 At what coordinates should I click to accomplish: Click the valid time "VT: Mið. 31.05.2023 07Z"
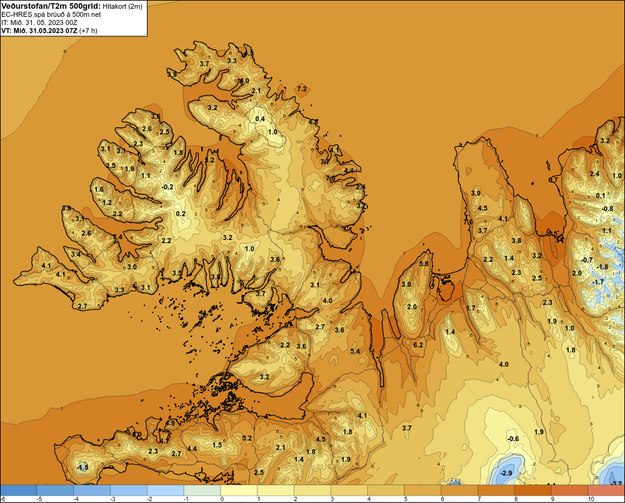(x=39, y=31)
